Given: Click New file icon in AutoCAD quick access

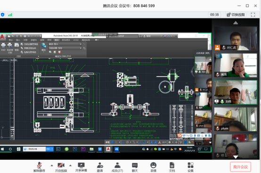Looking at the screenshot, I should pos(9,36).
